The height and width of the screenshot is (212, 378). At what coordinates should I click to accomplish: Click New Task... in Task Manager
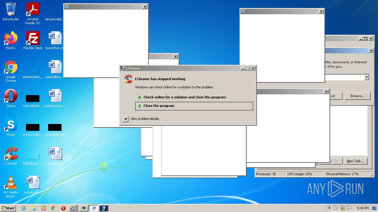[x=356, y=161]
